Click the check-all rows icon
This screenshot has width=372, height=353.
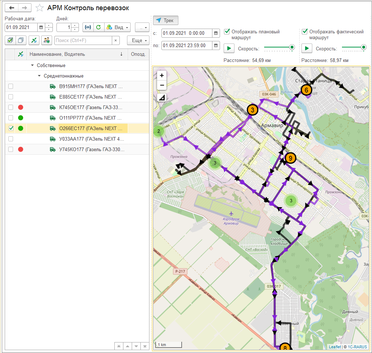tap(10, 40)
